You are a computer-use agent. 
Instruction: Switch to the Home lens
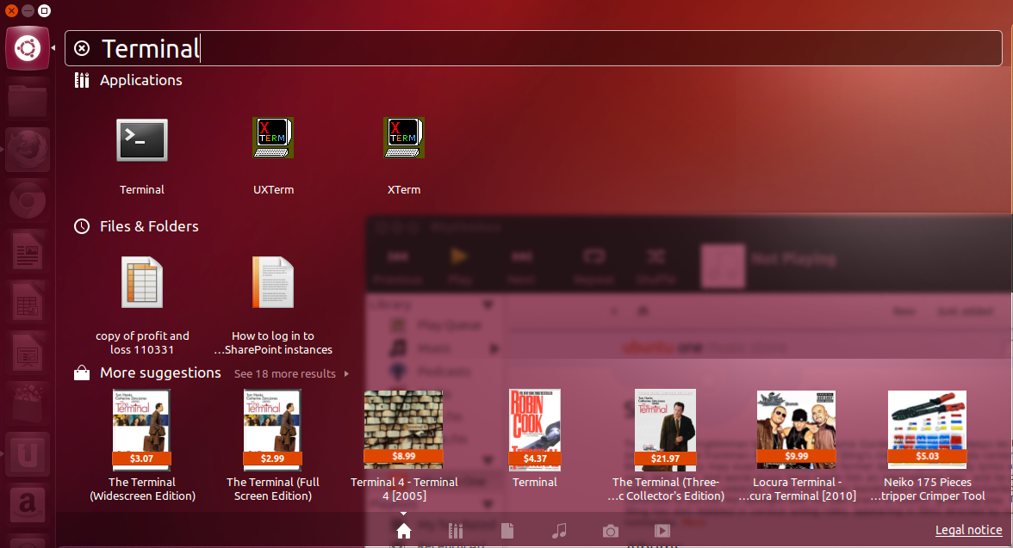tap(404, 531)
